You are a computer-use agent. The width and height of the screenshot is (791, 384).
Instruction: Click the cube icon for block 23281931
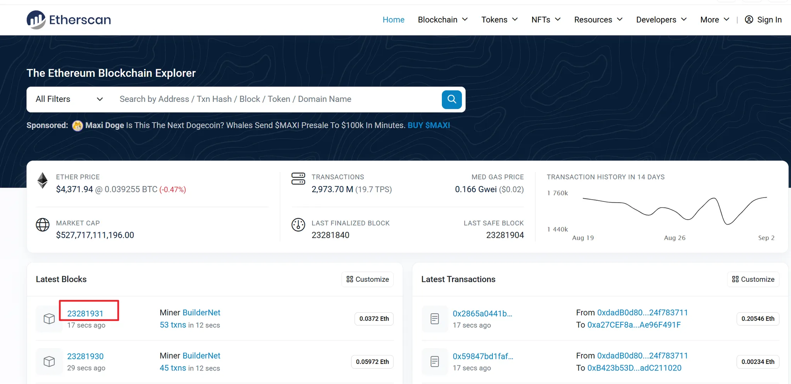point(49,319)
